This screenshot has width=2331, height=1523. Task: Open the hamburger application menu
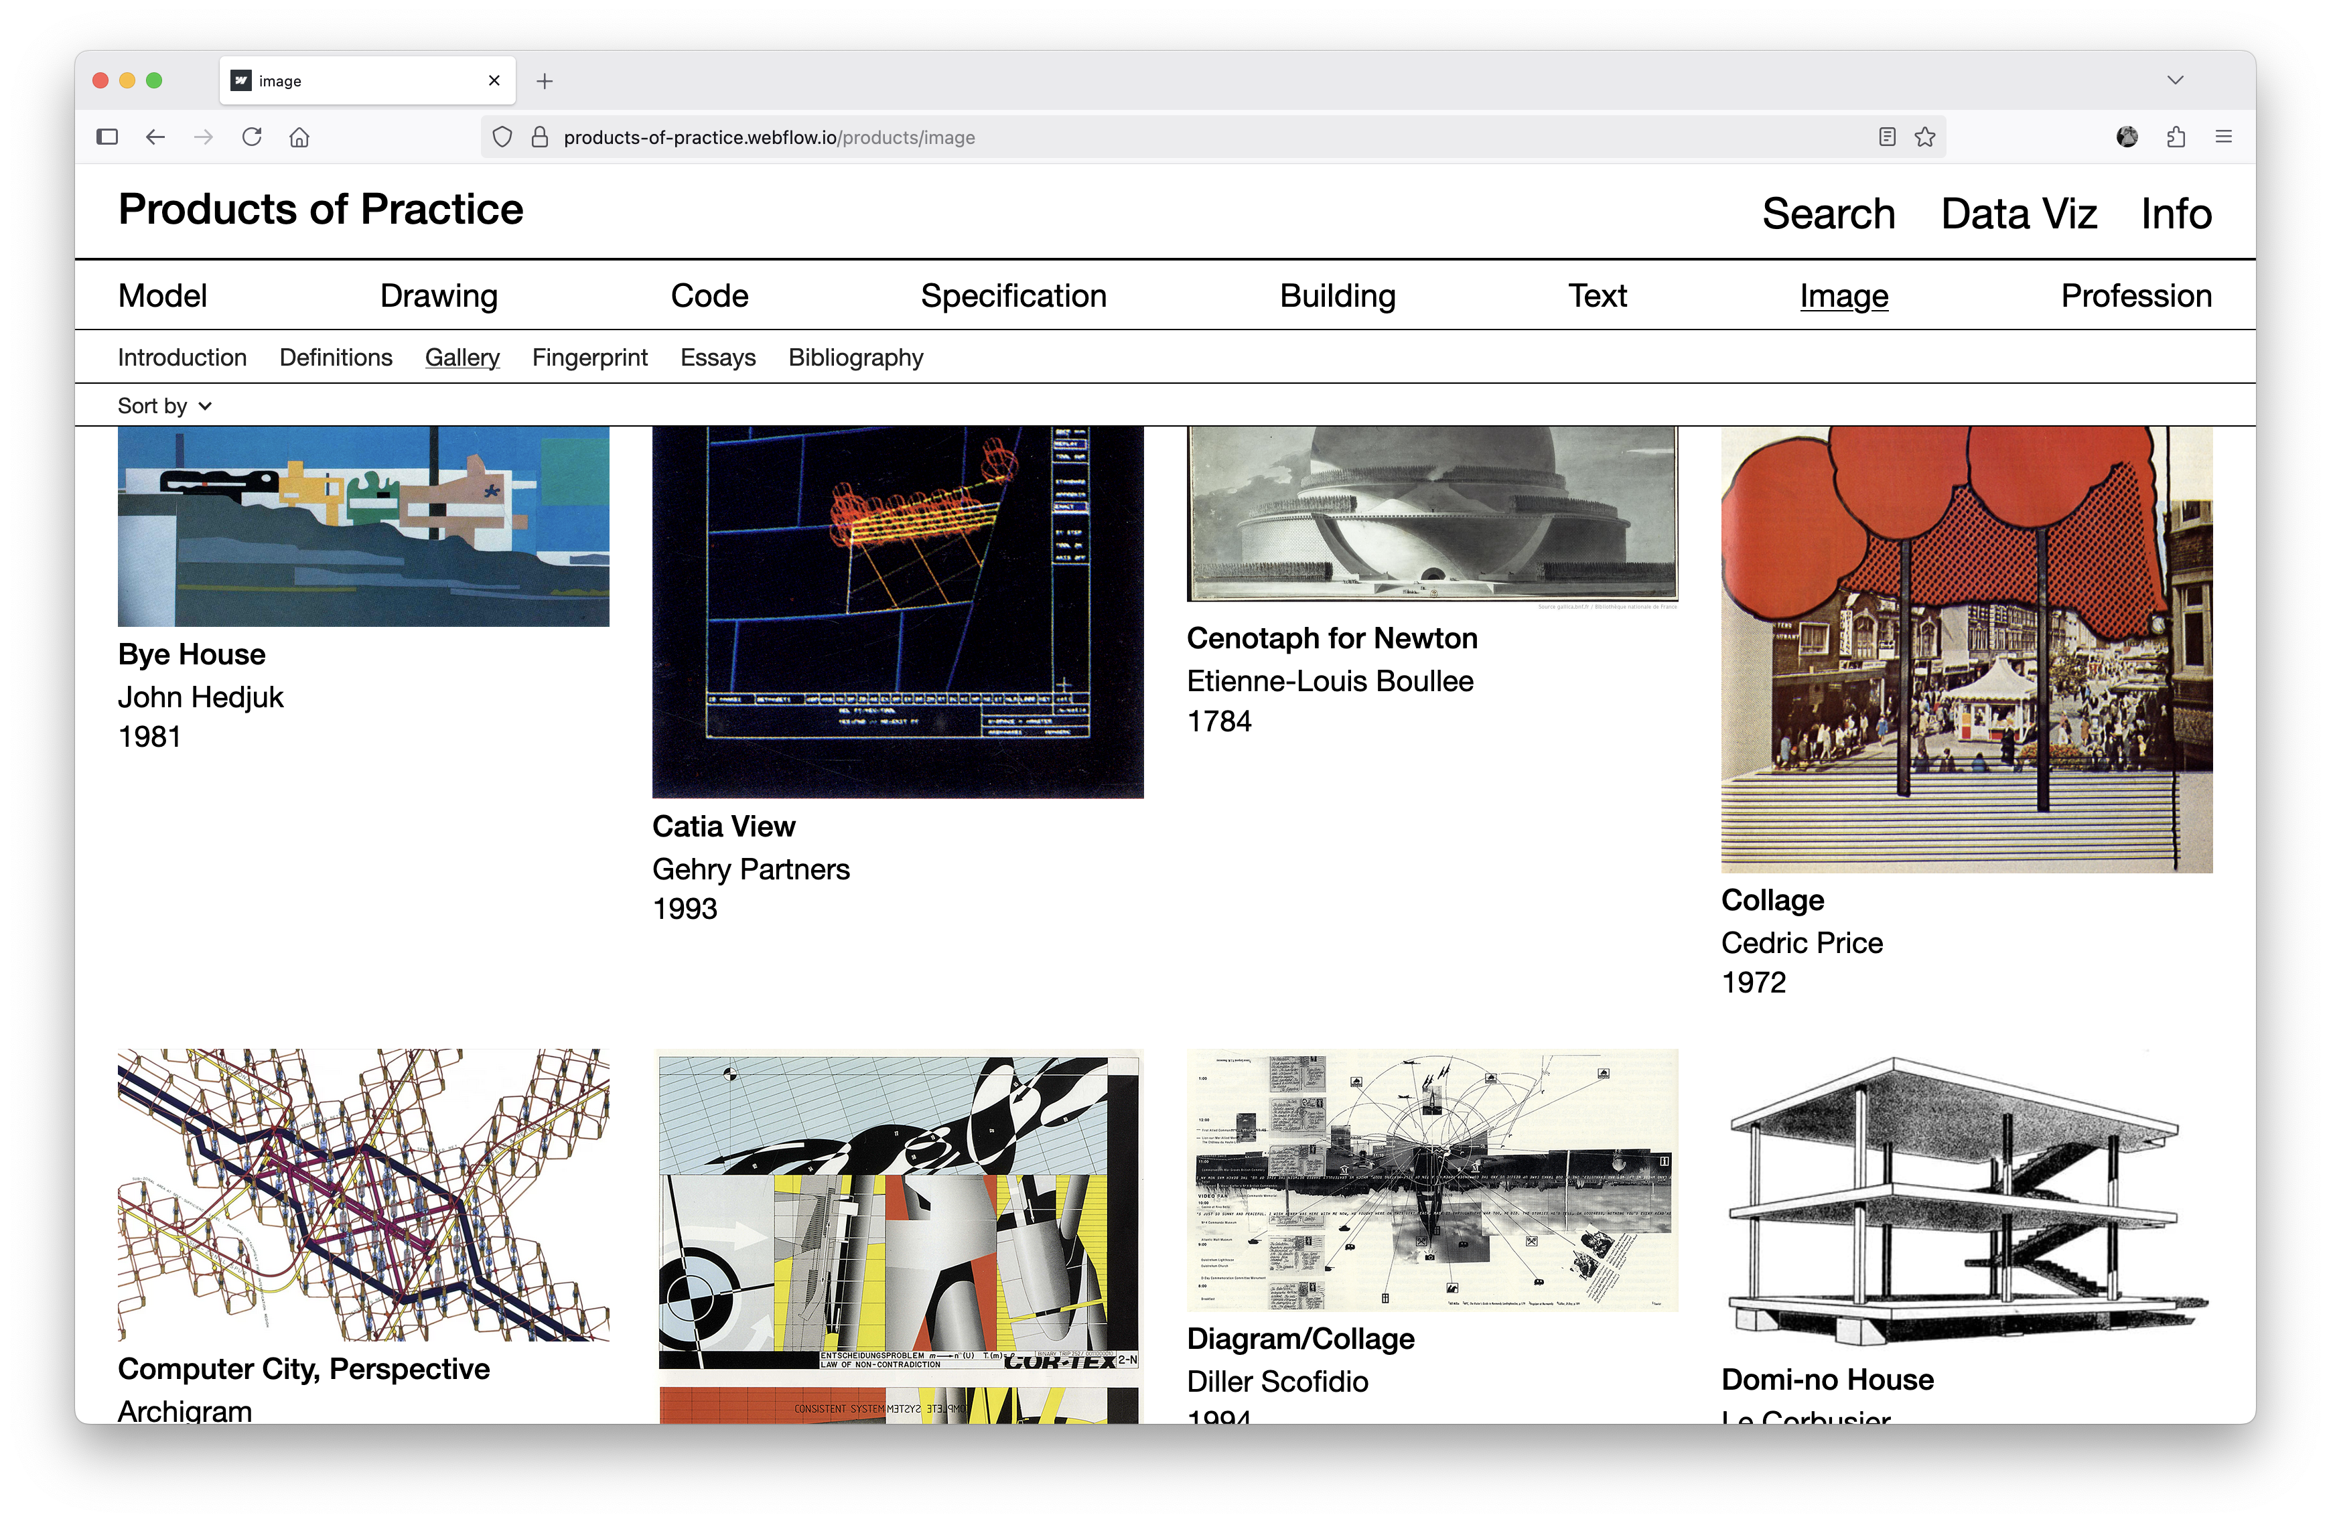click(x=2223, y=137)
